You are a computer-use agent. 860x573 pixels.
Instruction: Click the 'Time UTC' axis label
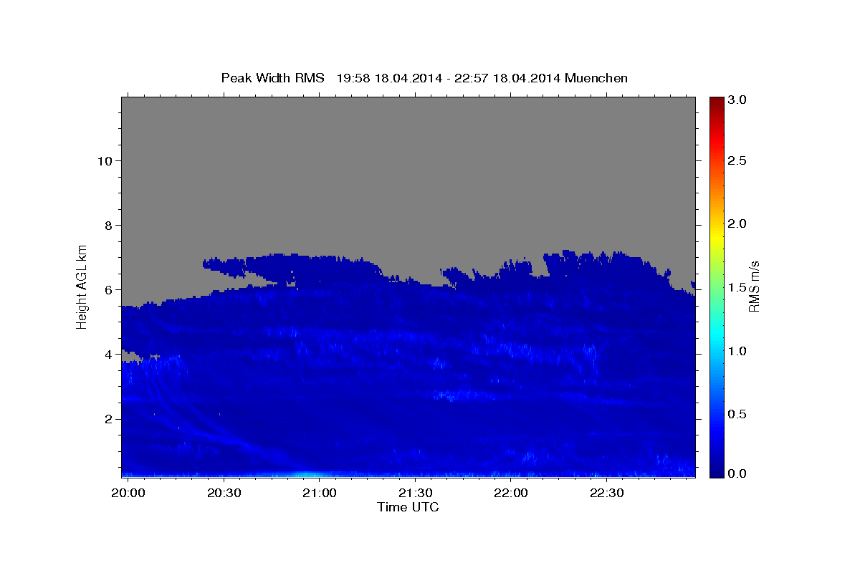click(408, 507)
